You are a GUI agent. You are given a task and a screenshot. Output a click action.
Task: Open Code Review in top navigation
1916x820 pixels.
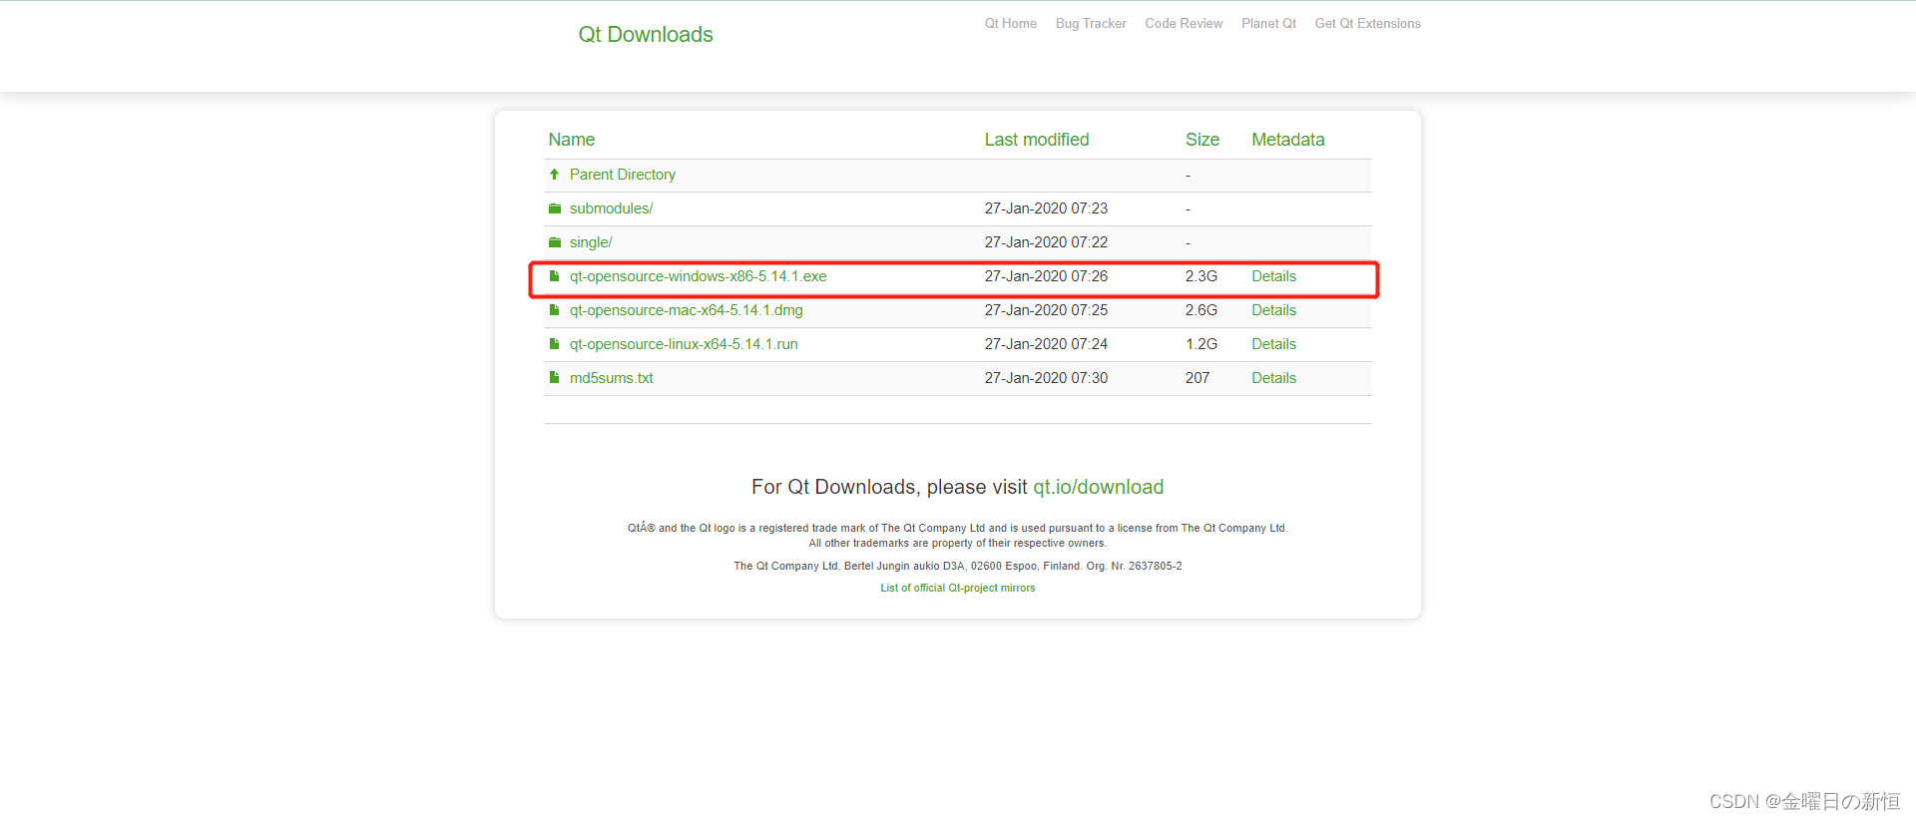coord(1184,23)
